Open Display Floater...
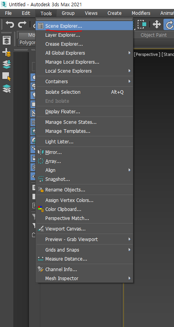Screen dimensions: 174x327 coord(84,112)
